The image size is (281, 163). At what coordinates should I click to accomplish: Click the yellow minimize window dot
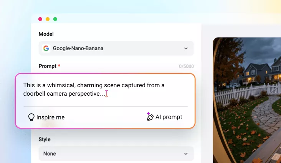(48, 19)
